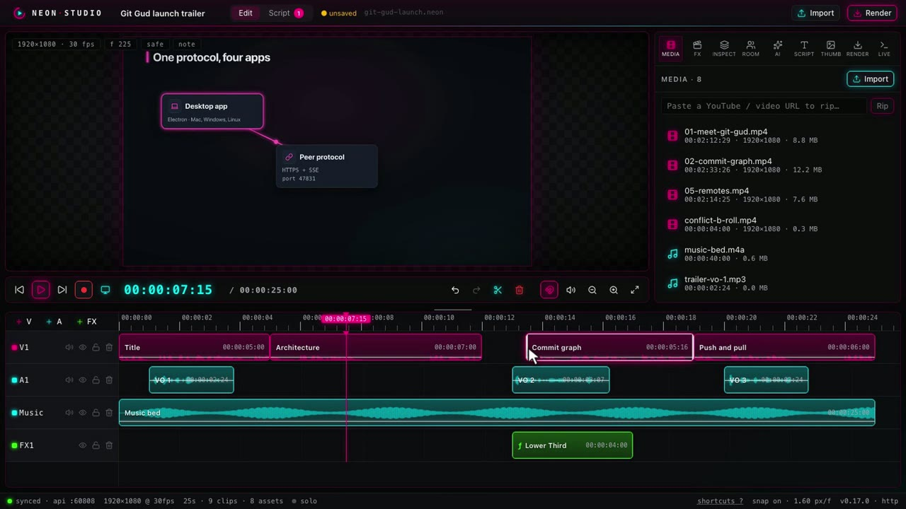Expand the timeline to fullscreen

635,290
